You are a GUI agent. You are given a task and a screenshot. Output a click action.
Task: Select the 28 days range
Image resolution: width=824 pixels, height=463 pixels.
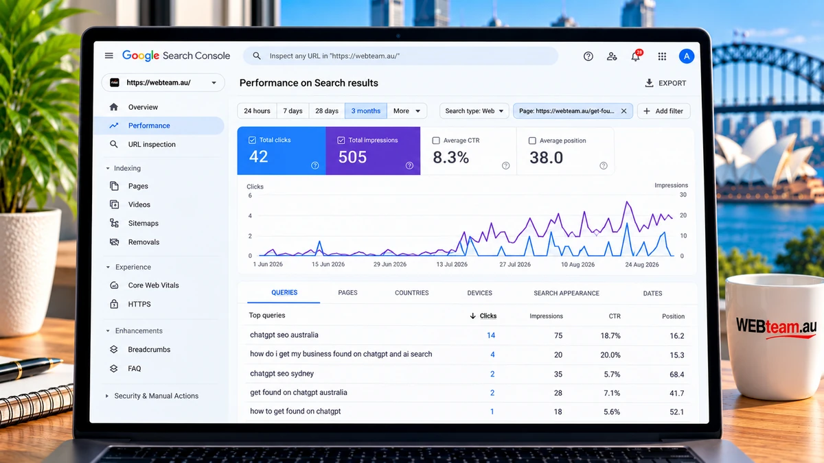click(x=327, y=110)
